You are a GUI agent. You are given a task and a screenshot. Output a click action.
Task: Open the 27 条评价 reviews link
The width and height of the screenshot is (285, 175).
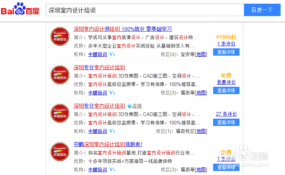(x=226, y=114)
